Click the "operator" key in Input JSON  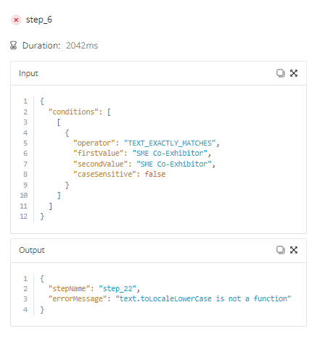tap(94, 143)
